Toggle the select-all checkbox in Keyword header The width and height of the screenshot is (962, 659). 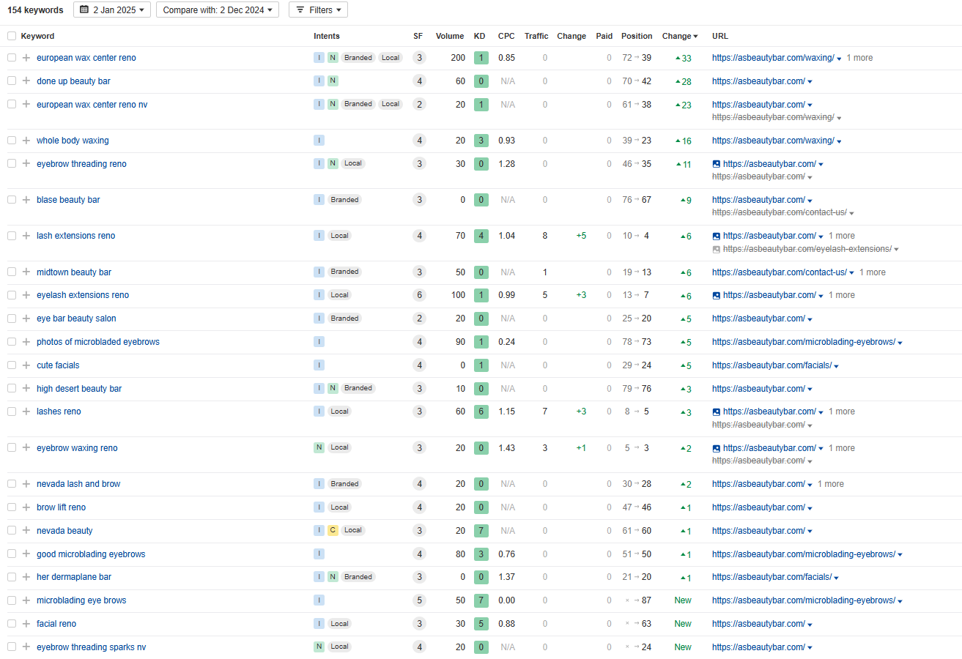pyautogui.click(x=12, y=36)
